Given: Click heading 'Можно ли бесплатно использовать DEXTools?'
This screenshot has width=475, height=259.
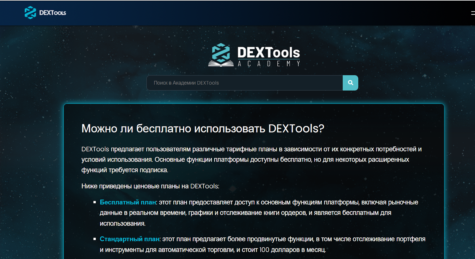Looking at the screenshot, I should coord(203,129).
